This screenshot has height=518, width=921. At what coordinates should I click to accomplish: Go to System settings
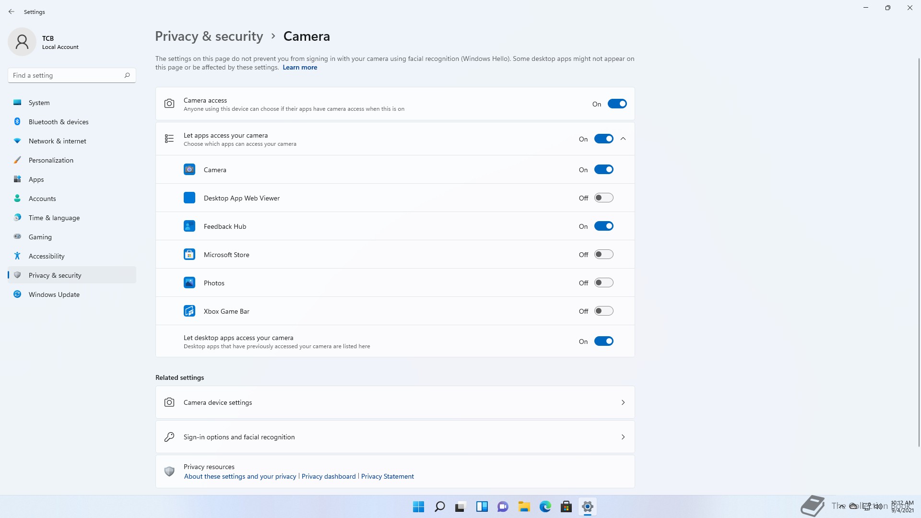(x=72, y=103)
